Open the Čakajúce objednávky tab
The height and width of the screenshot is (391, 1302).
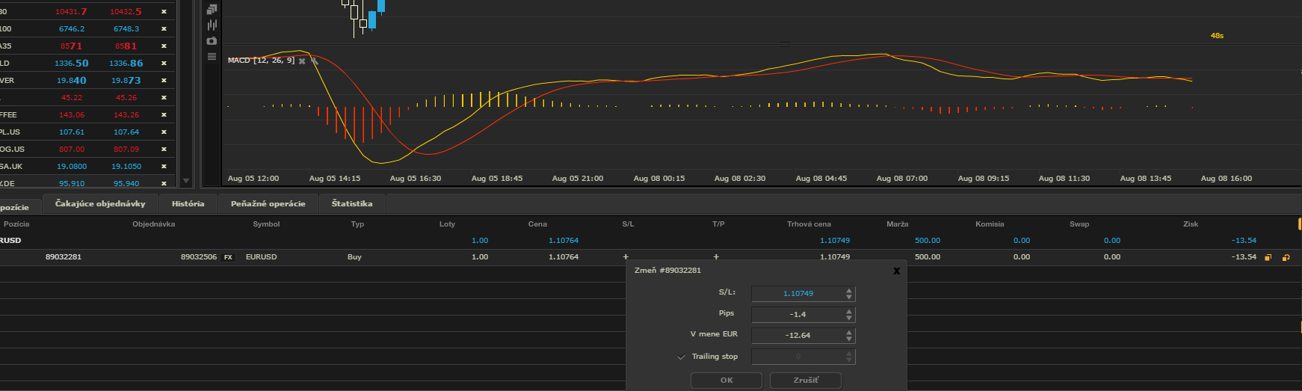click(100, 203)
